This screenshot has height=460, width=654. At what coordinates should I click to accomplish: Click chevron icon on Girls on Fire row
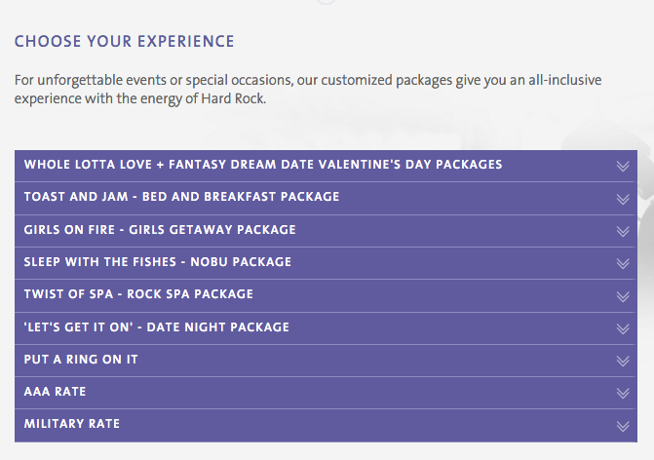(623, 231)
